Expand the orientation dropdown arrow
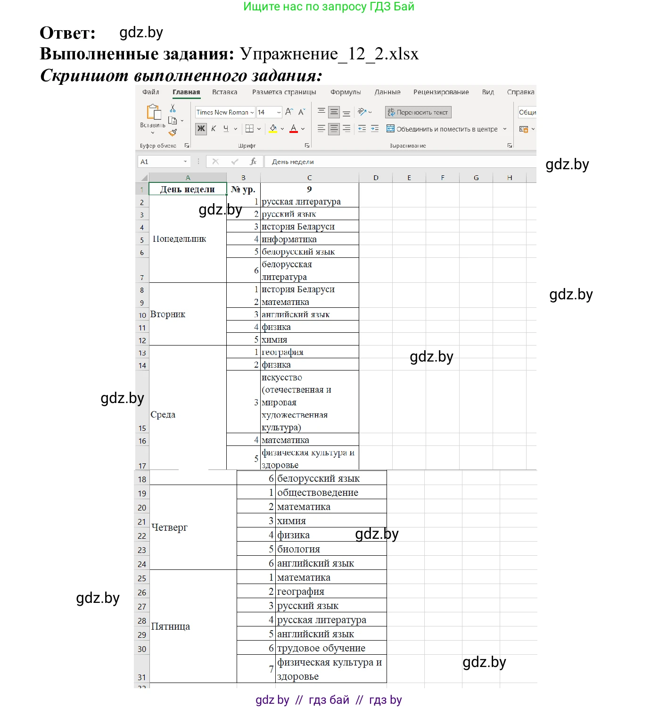Screen dimensions: 659x708 click(370, 112)
